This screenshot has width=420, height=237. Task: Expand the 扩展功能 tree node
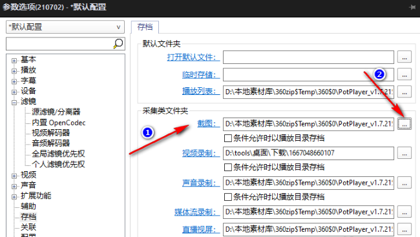coord(14,197)
